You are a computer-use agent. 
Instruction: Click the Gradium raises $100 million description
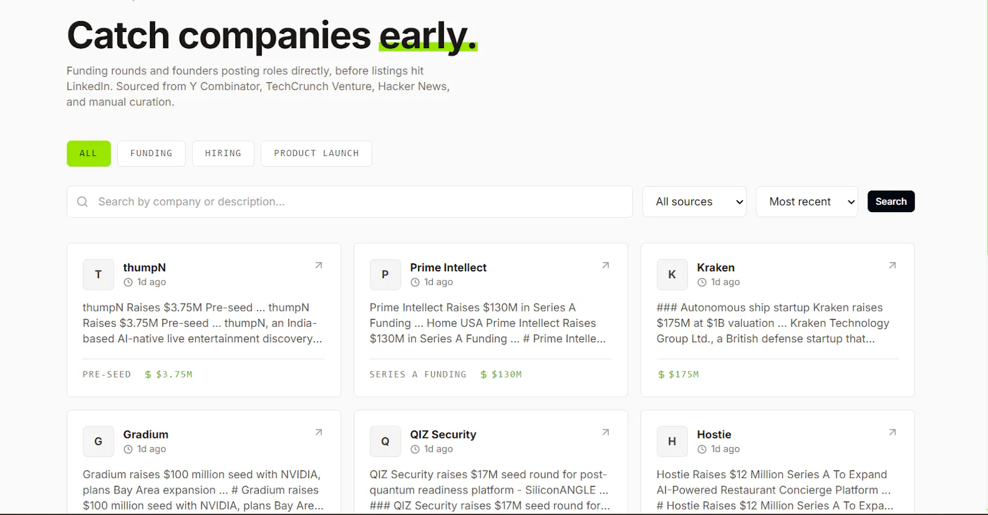click(203, 490)
